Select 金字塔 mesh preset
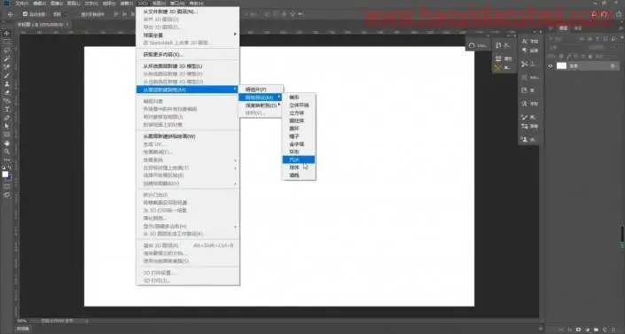 [299, 144]
